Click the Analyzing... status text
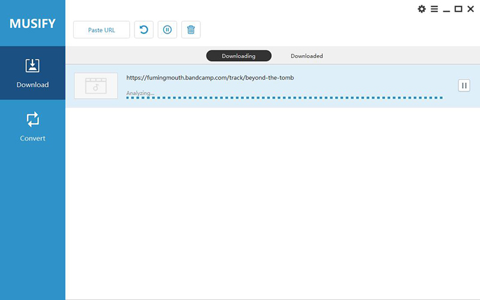Screen dimensions: 480x300 click(140, 93)
